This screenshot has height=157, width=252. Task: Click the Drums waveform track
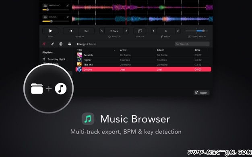[x=142, y=19]
